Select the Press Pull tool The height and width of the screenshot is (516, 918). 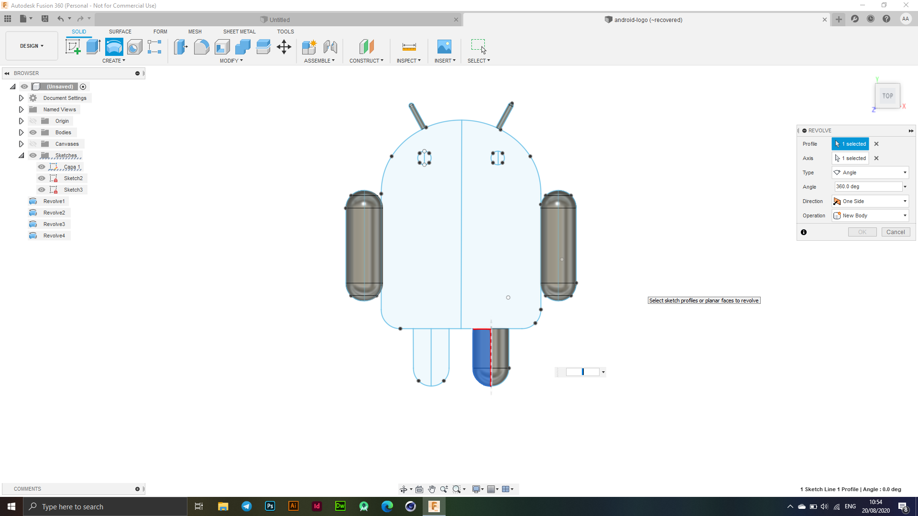(x=181, y=47)
